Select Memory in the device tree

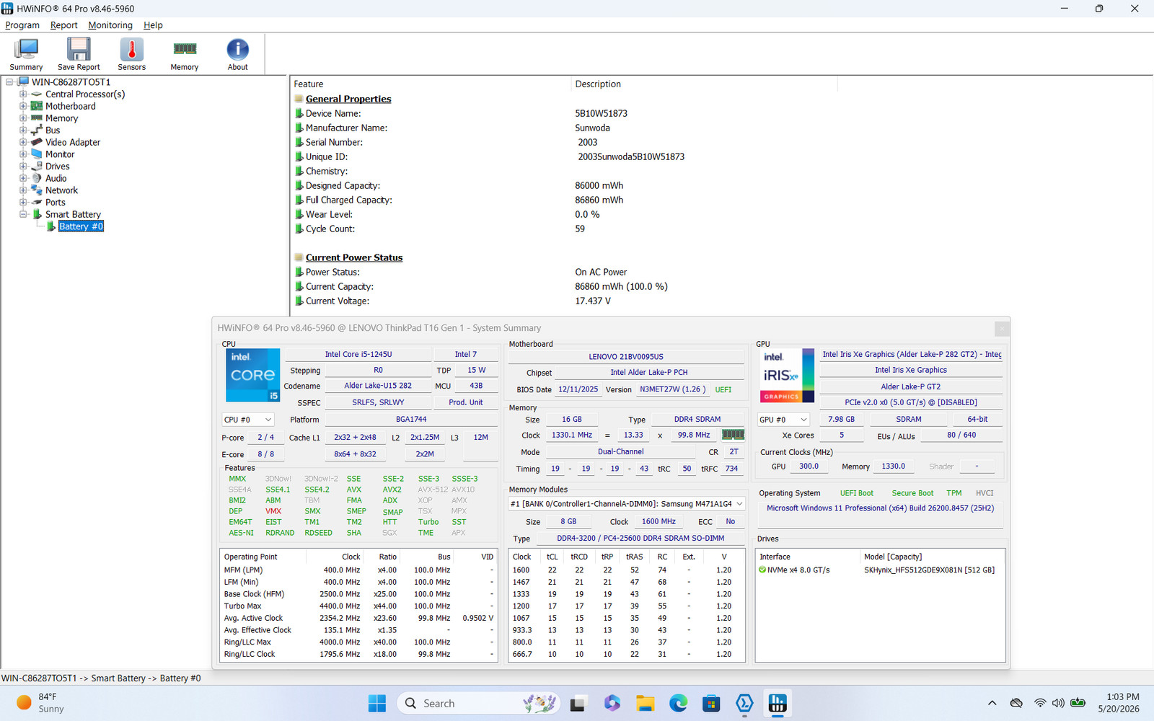click(61, 118)
